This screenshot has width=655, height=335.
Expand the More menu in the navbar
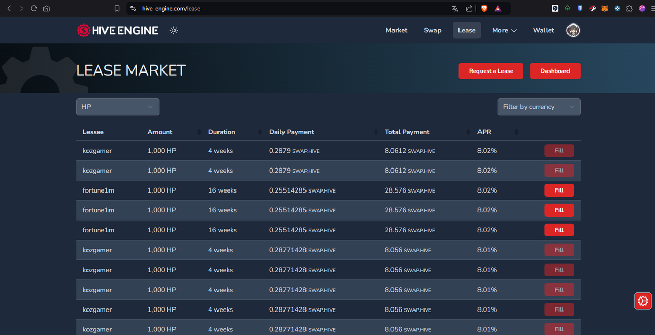click(x=505, y=31)
